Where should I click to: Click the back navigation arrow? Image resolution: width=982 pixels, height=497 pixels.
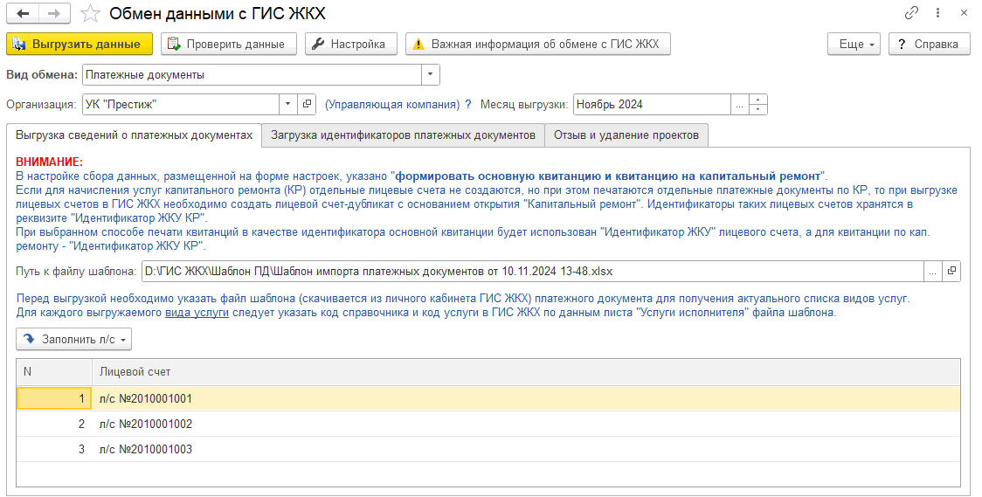pos(23,13)
